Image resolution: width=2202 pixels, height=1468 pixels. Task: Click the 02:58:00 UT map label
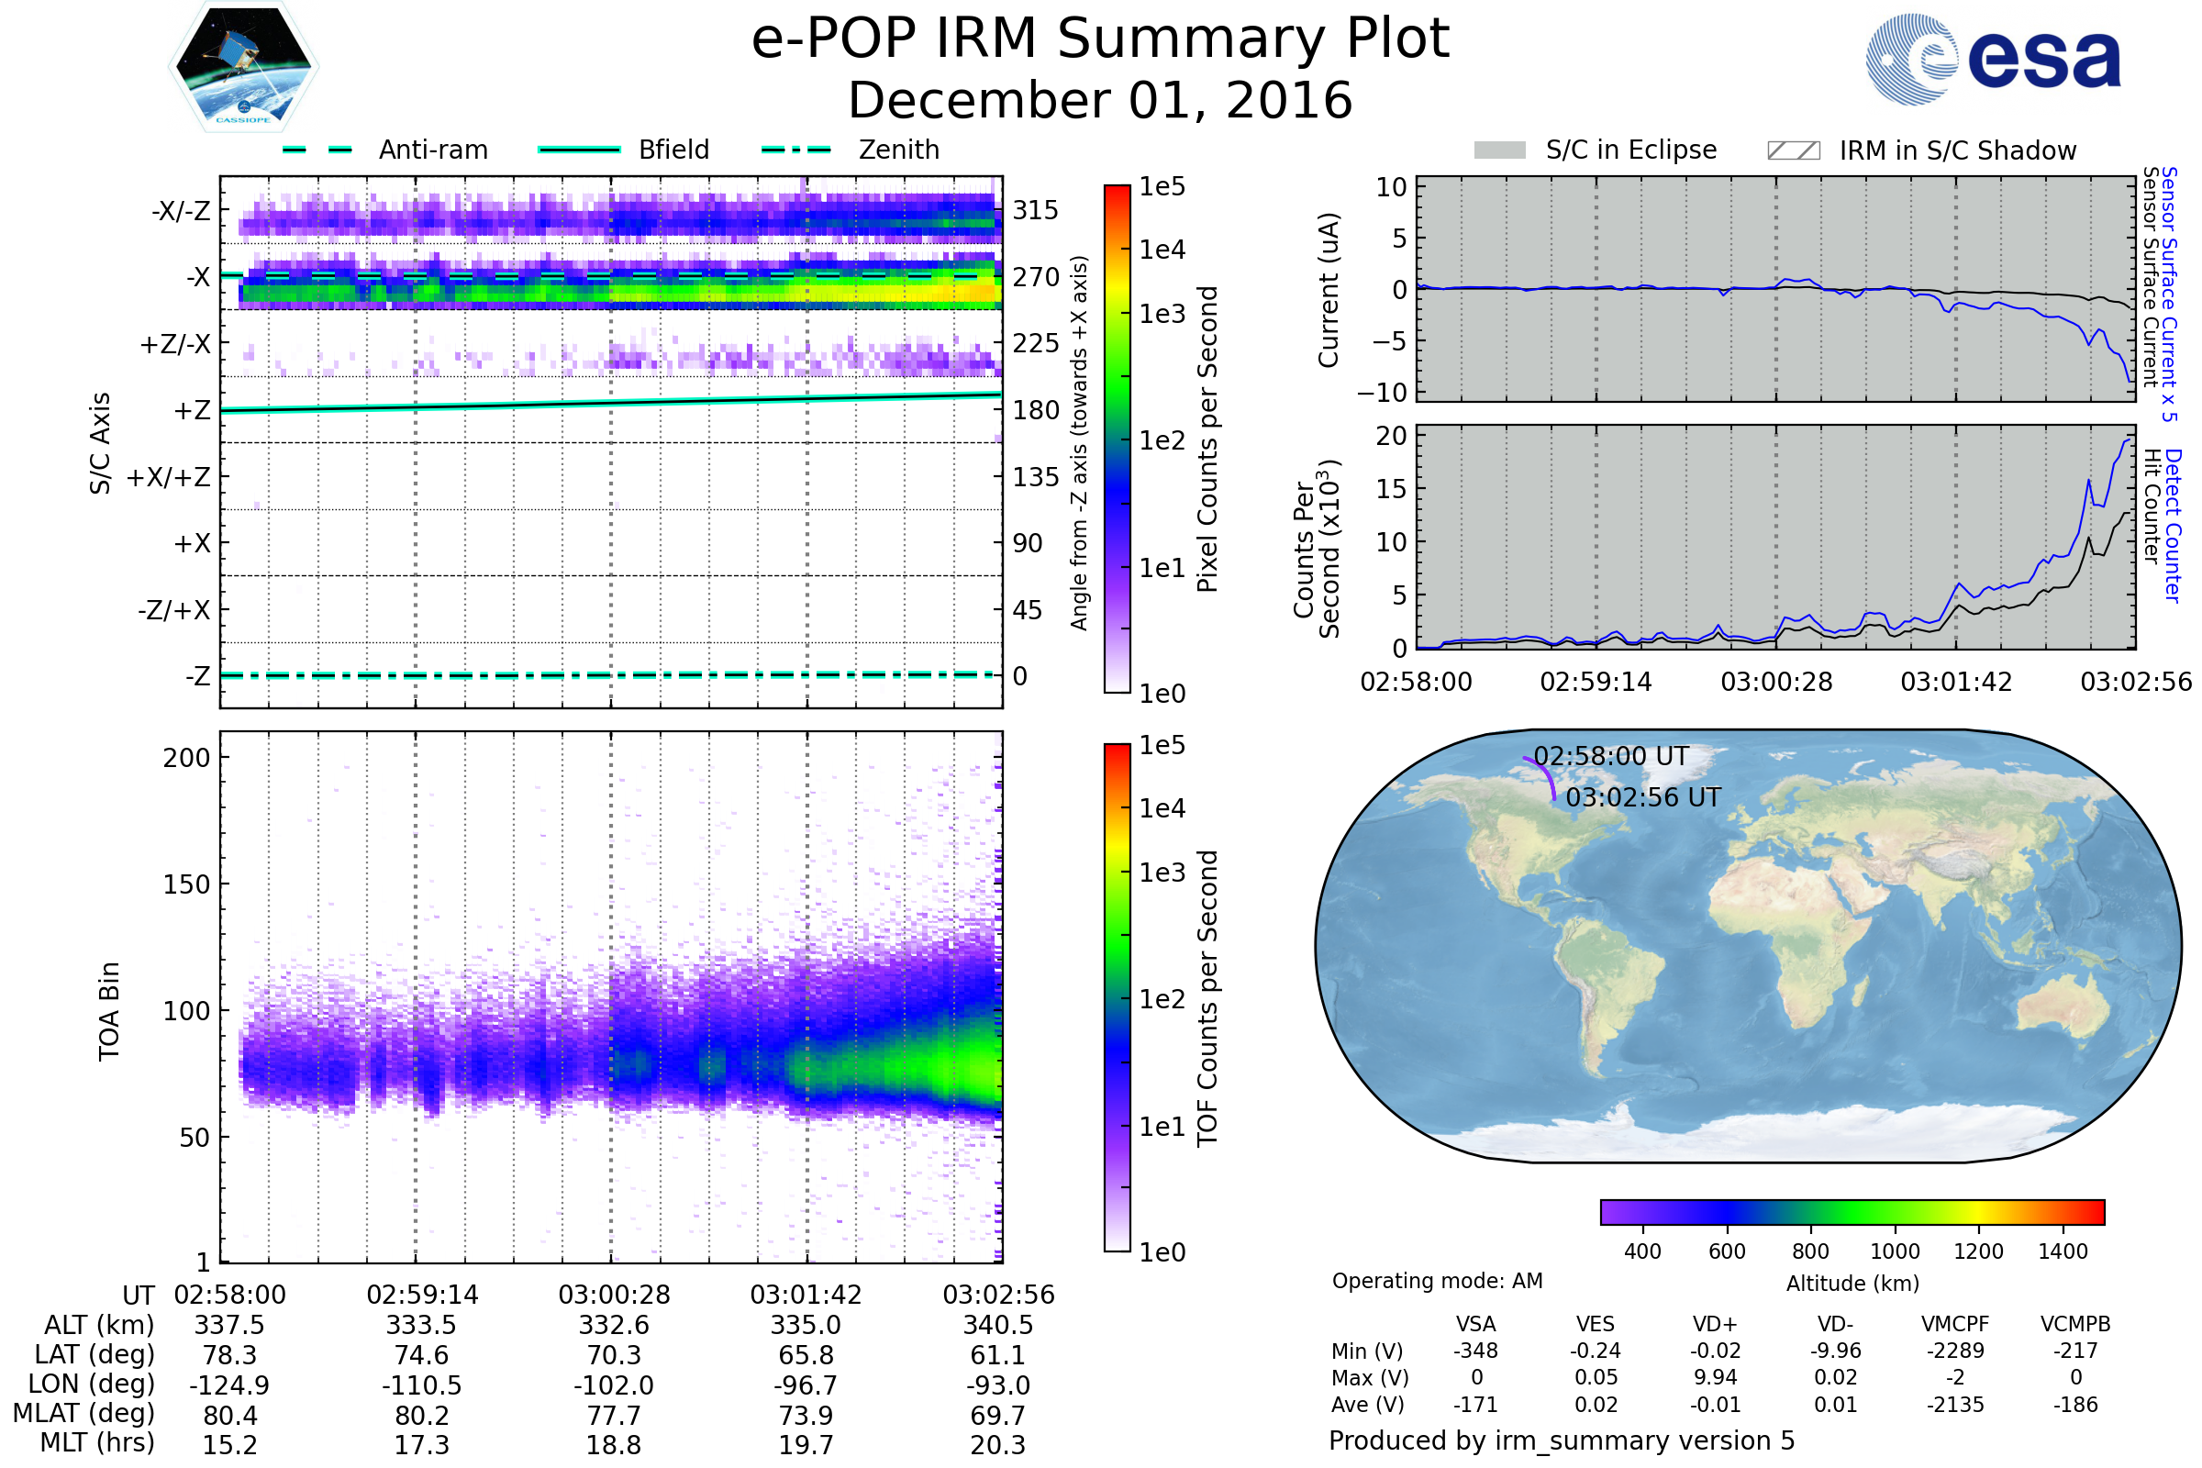[x=1610, y=756]
